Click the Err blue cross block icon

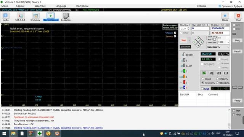coord(184,87)
